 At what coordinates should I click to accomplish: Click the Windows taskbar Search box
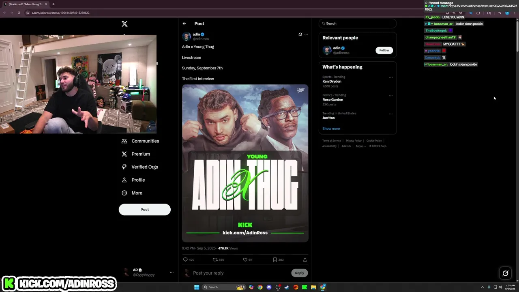pyautogui.click(x=224, y=287)
